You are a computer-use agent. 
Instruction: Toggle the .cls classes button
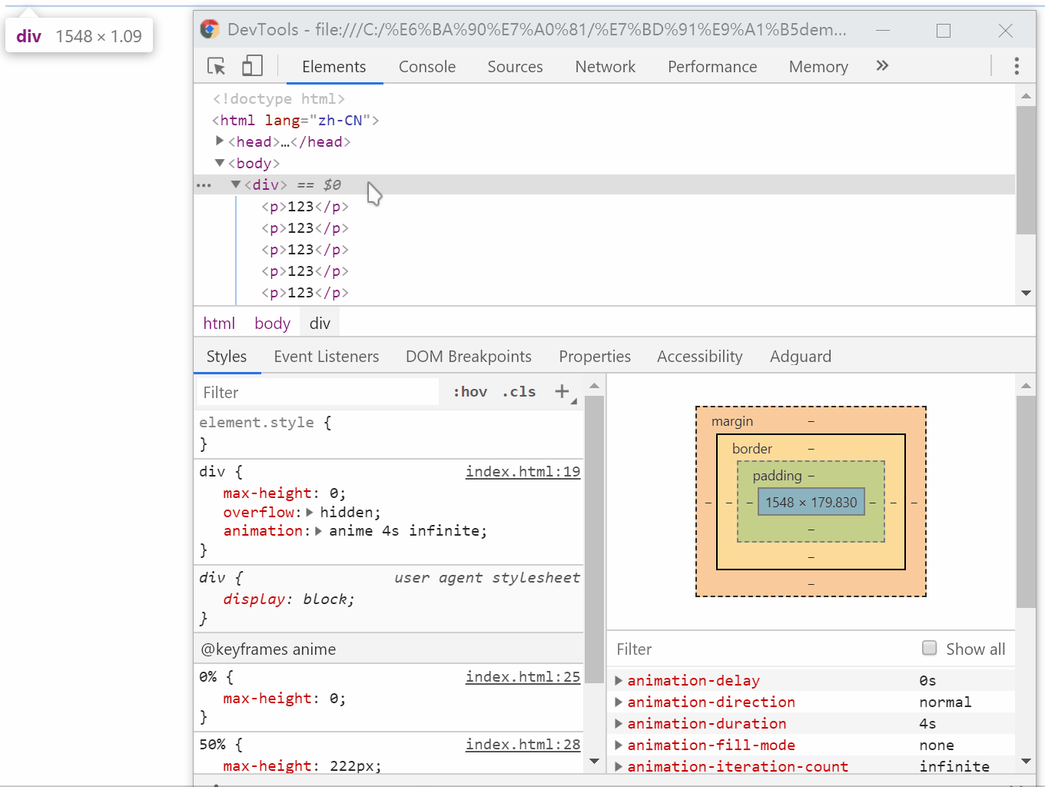coord(519,392)
